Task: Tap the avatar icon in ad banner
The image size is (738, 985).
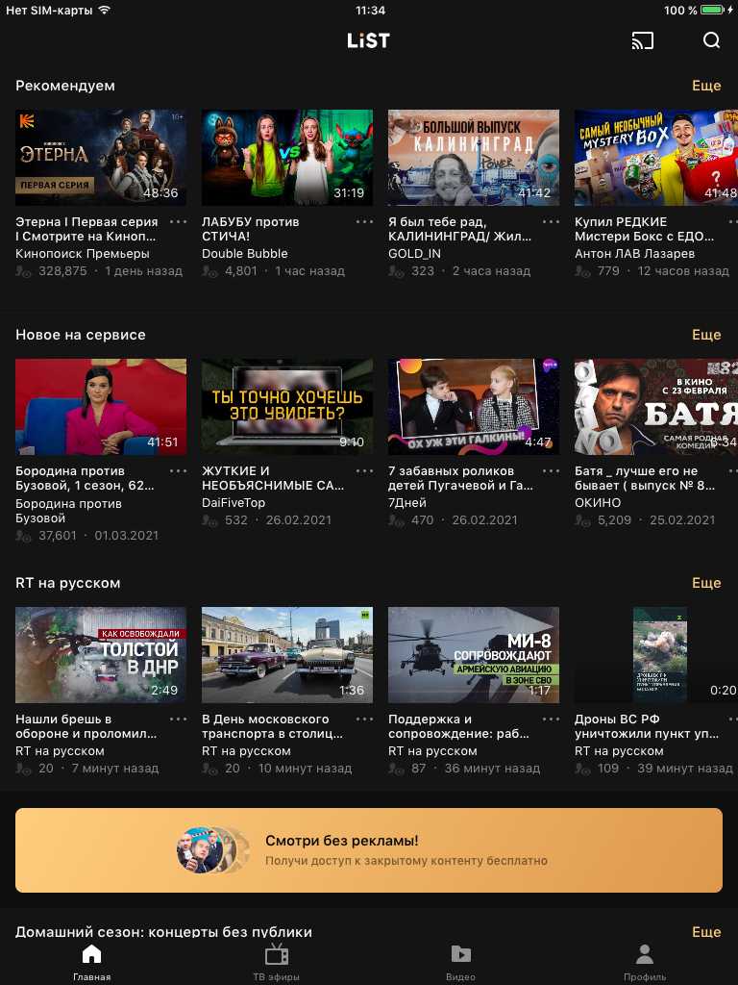Action: pyautogui.click(x=212, y=850)
